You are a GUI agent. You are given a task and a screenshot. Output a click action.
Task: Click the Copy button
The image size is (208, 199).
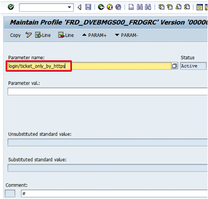coord(15,35)
